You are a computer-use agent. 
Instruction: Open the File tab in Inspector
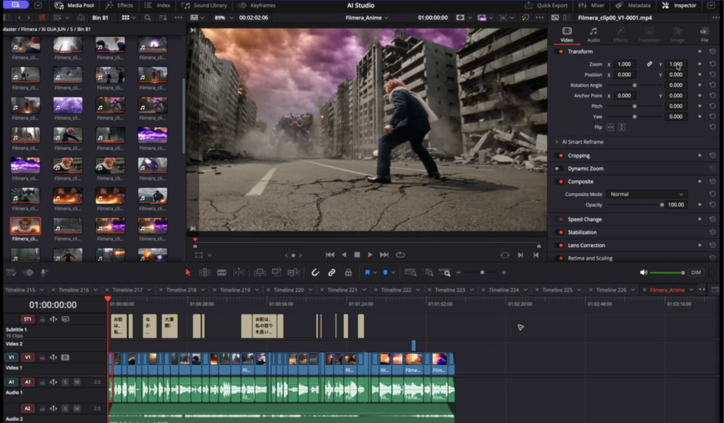pyautogui.click(x=704, y=35)
